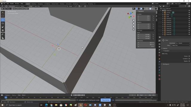Hide Cube.001 with its eye icon
Image resolution: width=191 pixels, height=107 pixels.
tap(189, 18)
